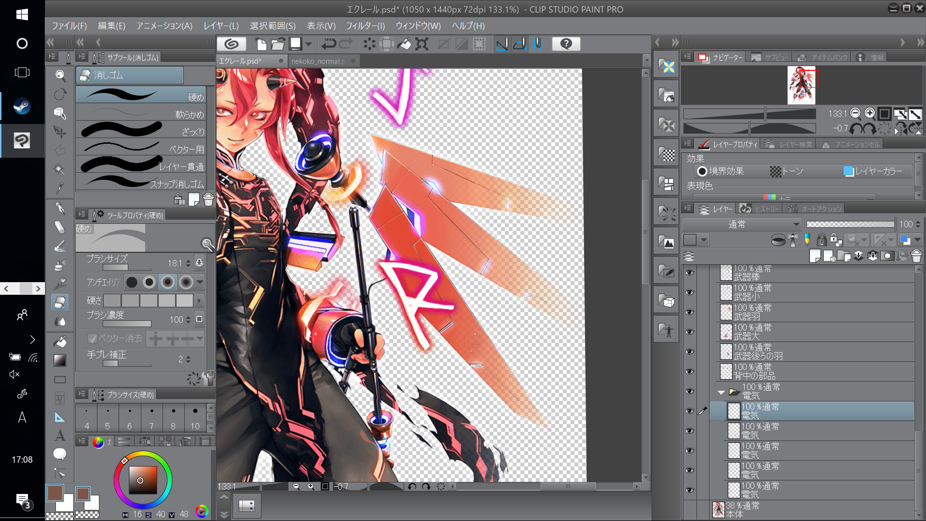
Task: Click the Redo arrow
Action: [346, 44]
